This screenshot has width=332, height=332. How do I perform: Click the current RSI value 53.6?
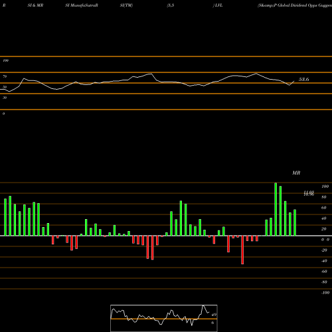point(303,79)
